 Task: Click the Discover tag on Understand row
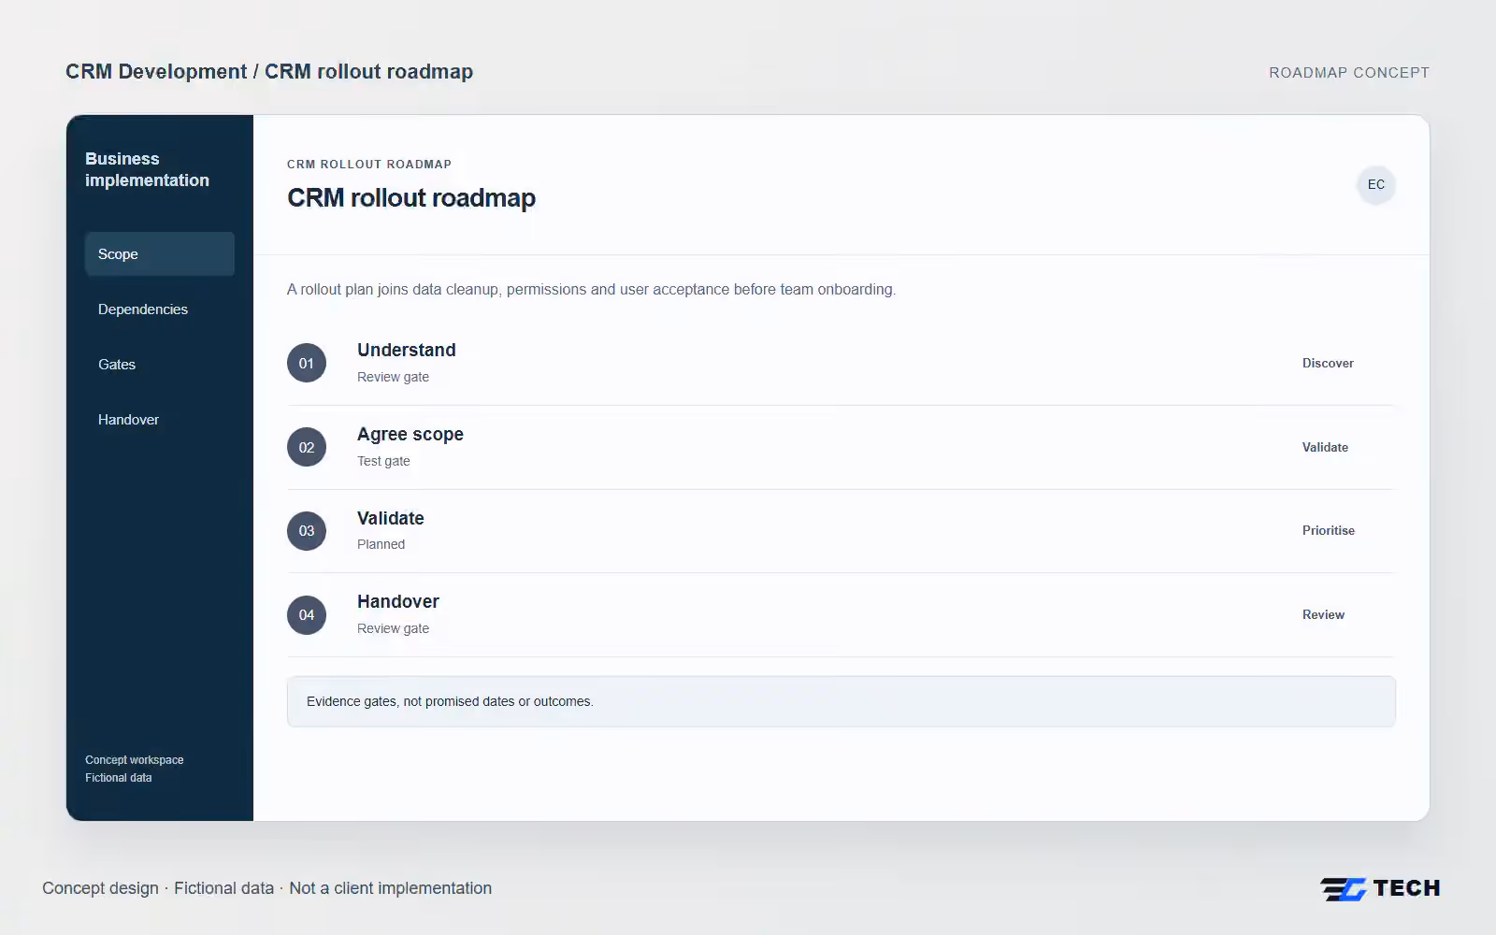[1328, 363]
